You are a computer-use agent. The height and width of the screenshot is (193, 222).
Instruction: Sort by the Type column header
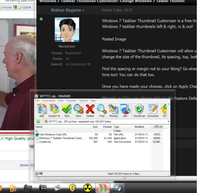[116, 127]
